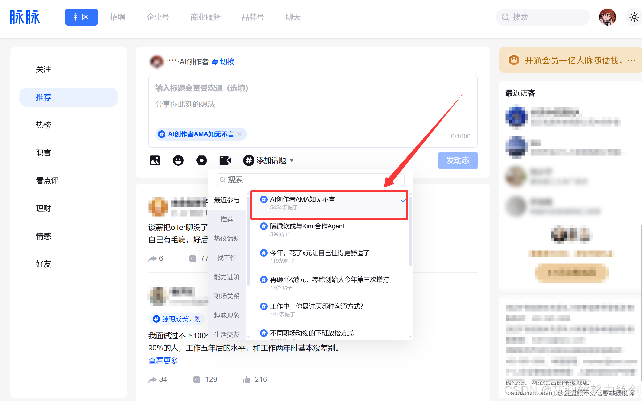Screen dimensions: 642x401
Task: Click the 脉脉 logo
Action: pyautogui.click(x=25, y=17)
